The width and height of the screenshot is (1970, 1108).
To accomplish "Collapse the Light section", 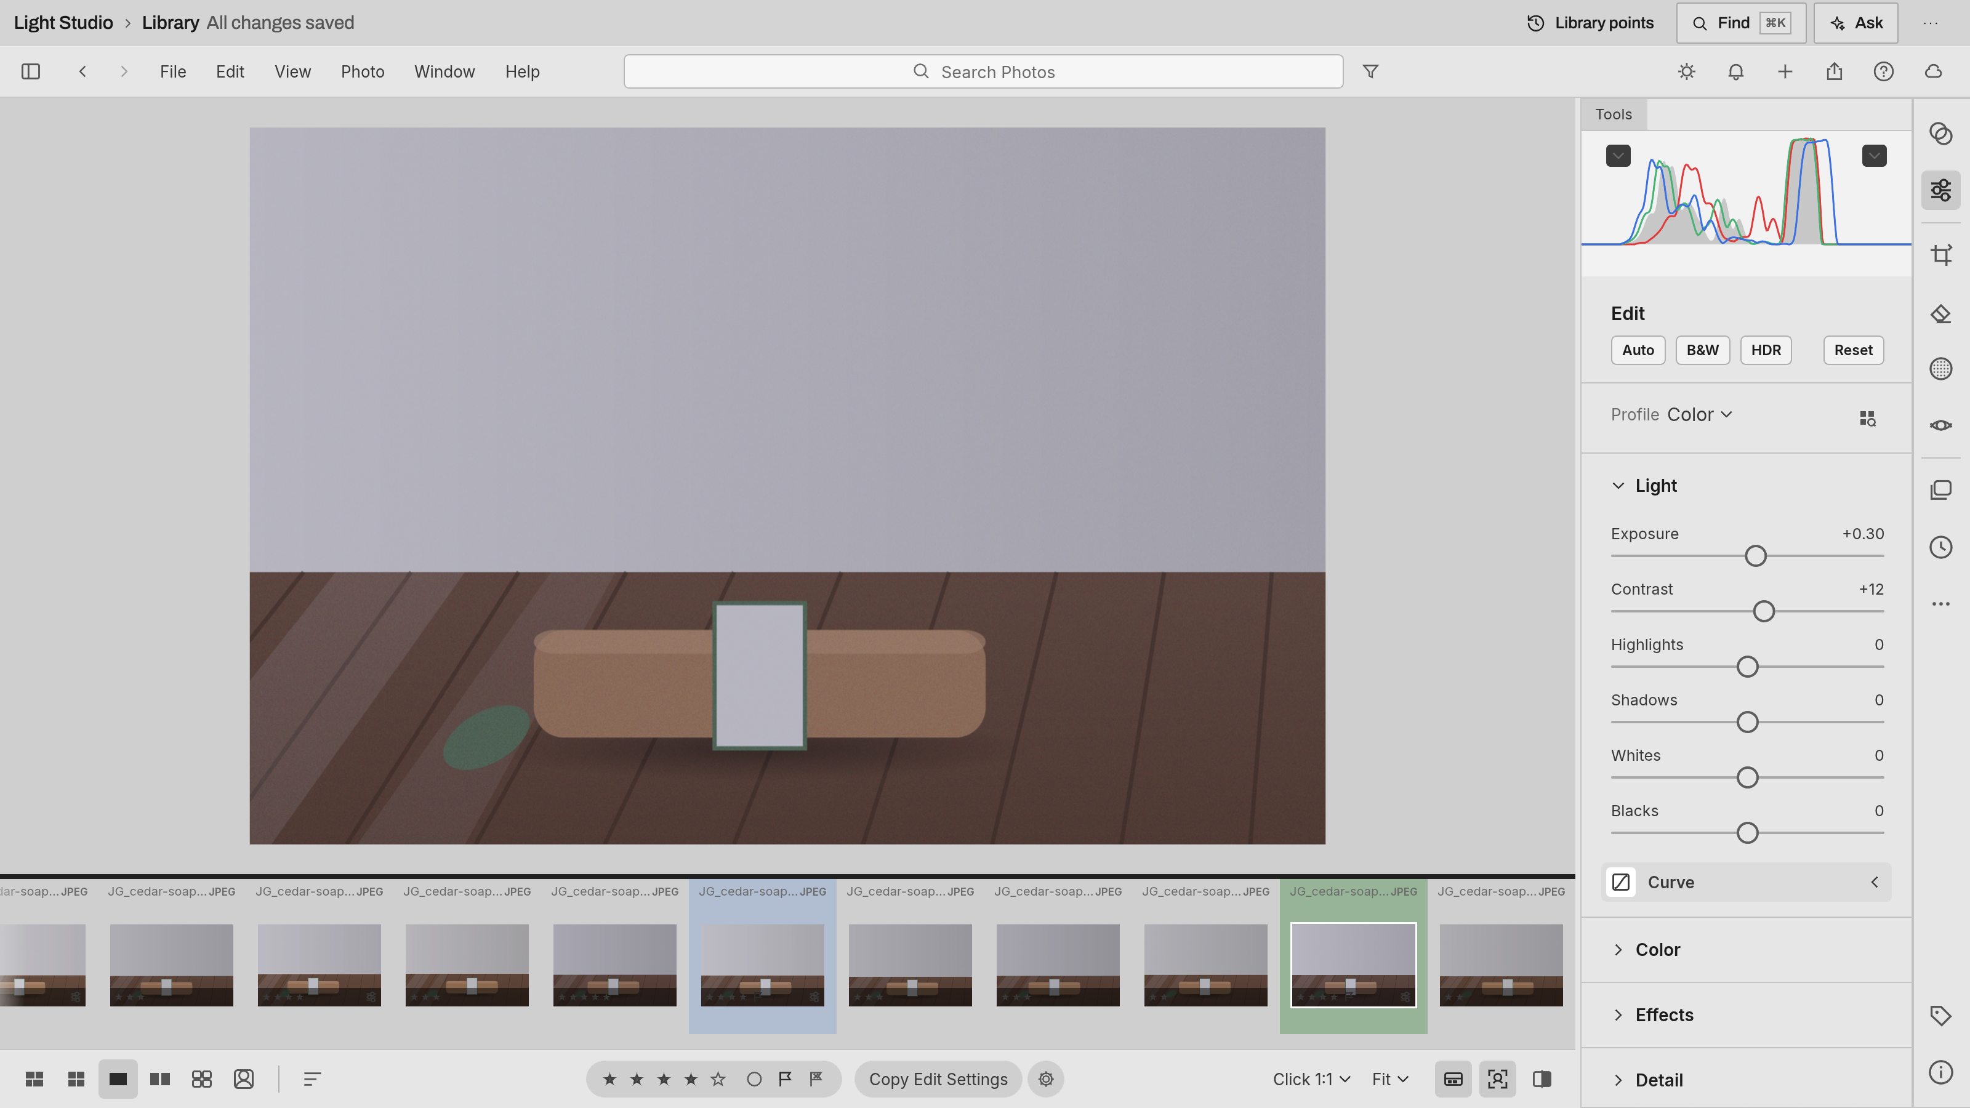I will click(1618, 486).
